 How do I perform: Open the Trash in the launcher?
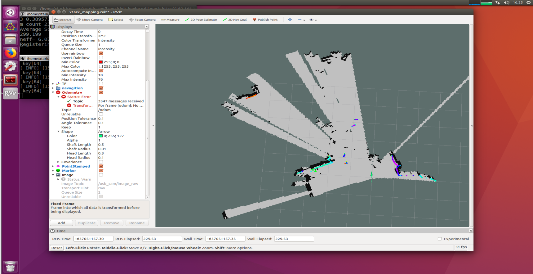pyautogui.click(x=10, y=267)
